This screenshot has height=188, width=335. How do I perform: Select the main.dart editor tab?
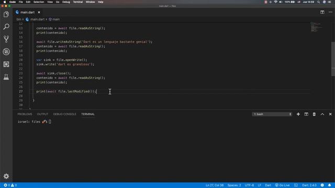tap(27, 13)
